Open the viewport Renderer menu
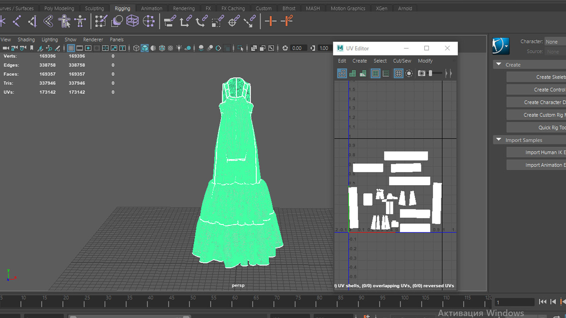Screen dimensions: 566x318 tap(93, 40)
